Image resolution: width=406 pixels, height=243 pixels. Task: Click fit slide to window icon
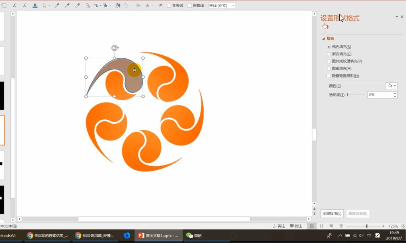403,226
